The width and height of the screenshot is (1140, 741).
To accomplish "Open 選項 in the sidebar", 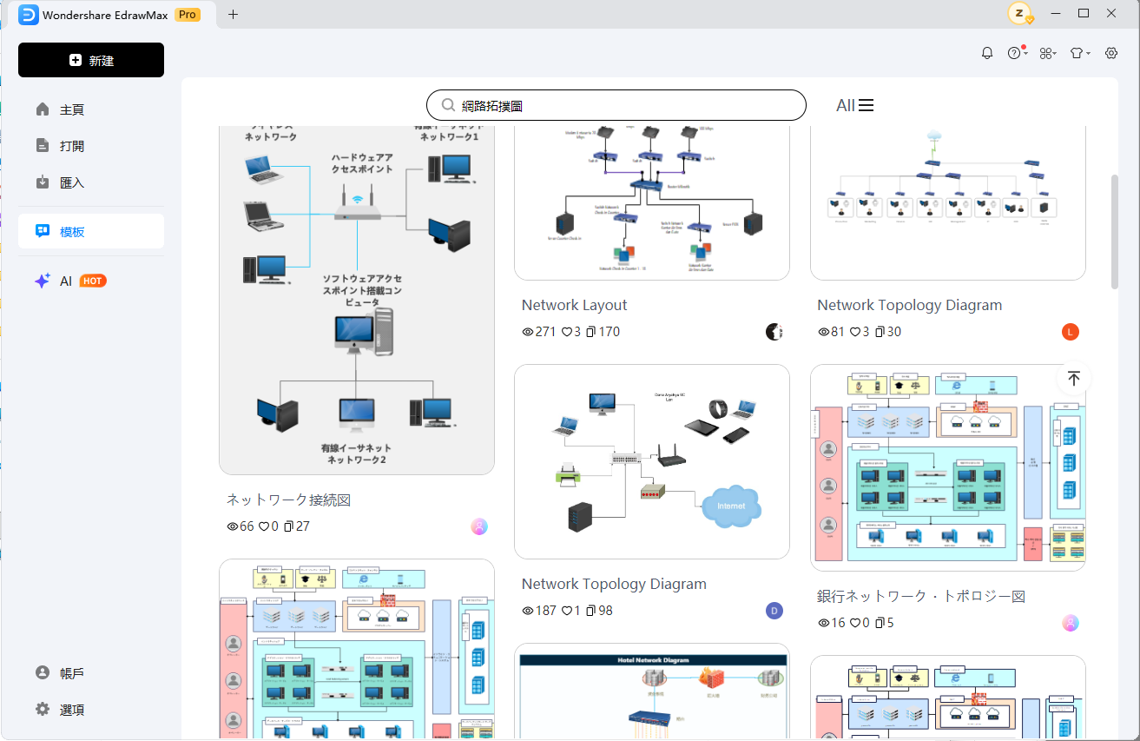I will (72, 709).
